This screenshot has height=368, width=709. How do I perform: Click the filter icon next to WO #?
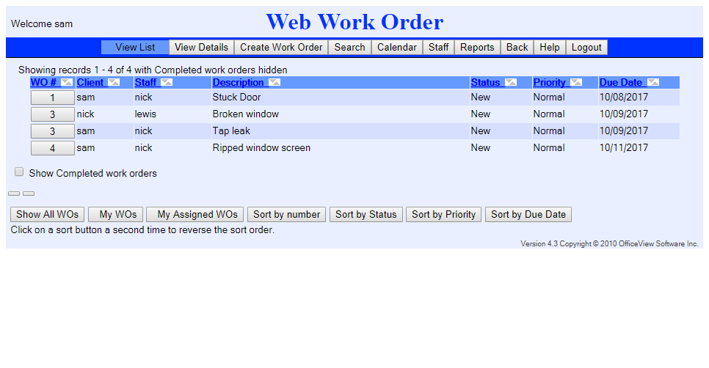(x=67, y=83)
